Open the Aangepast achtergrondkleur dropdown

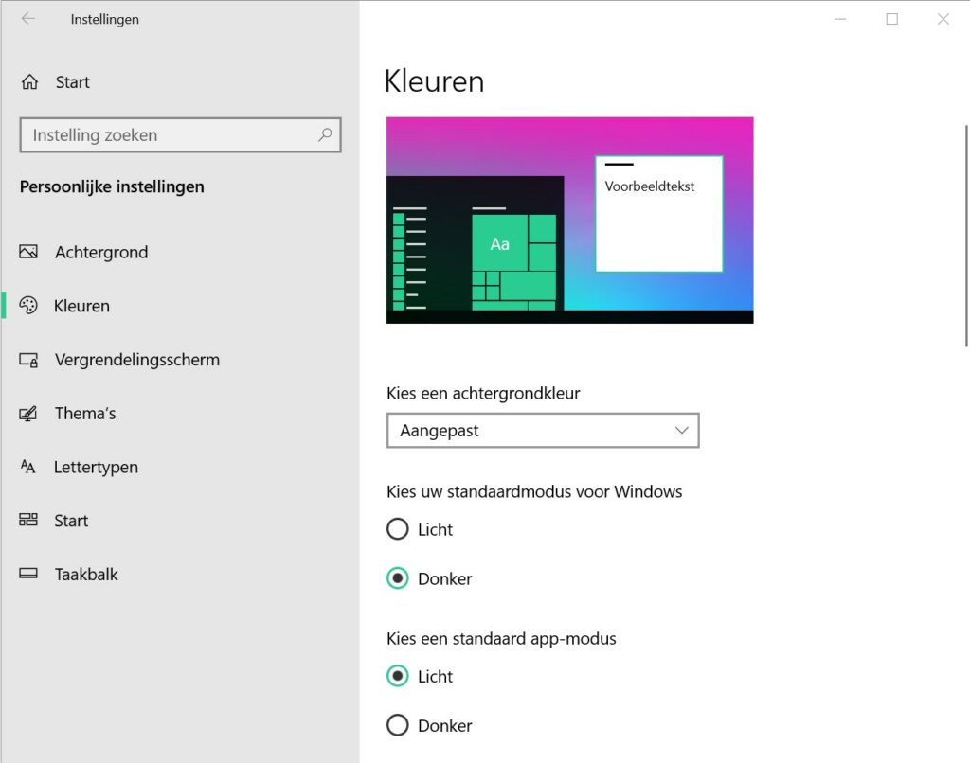click(x=543, y=431)
